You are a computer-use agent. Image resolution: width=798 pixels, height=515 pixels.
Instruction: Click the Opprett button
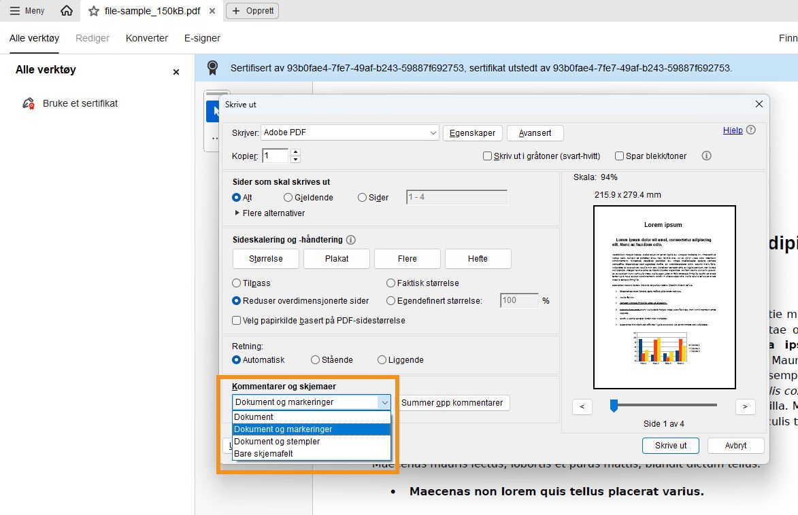(x=252, y=11)
